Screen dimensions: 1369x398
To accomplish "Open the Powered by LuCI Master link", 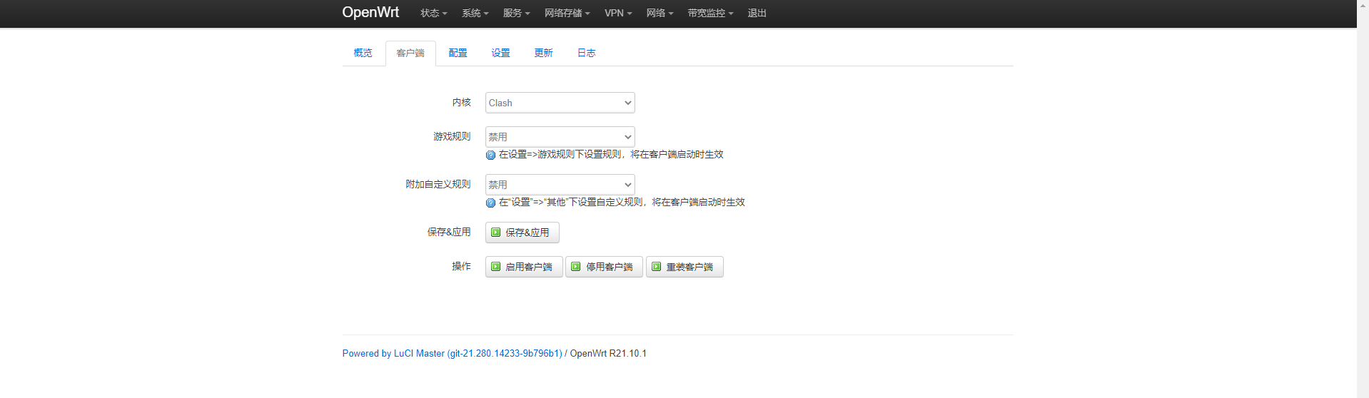I will click(x=453, y=354).
